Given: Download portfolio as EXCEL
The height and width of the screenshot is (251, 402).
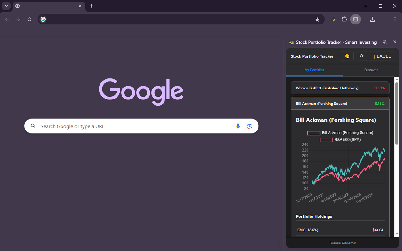Looking at the screenshot, I should [382, 56].
